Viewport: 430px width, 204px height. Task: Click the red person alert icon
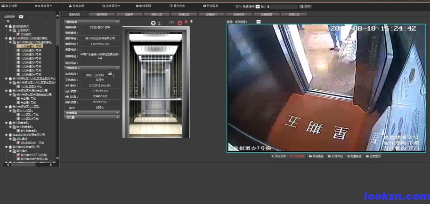pos(186,22)
